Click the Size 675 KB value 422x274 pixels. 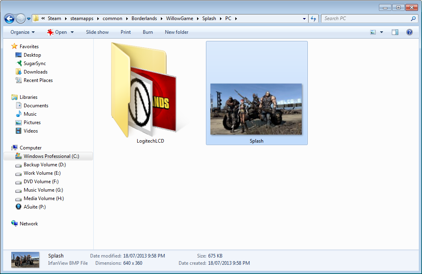tap(215, 256)
